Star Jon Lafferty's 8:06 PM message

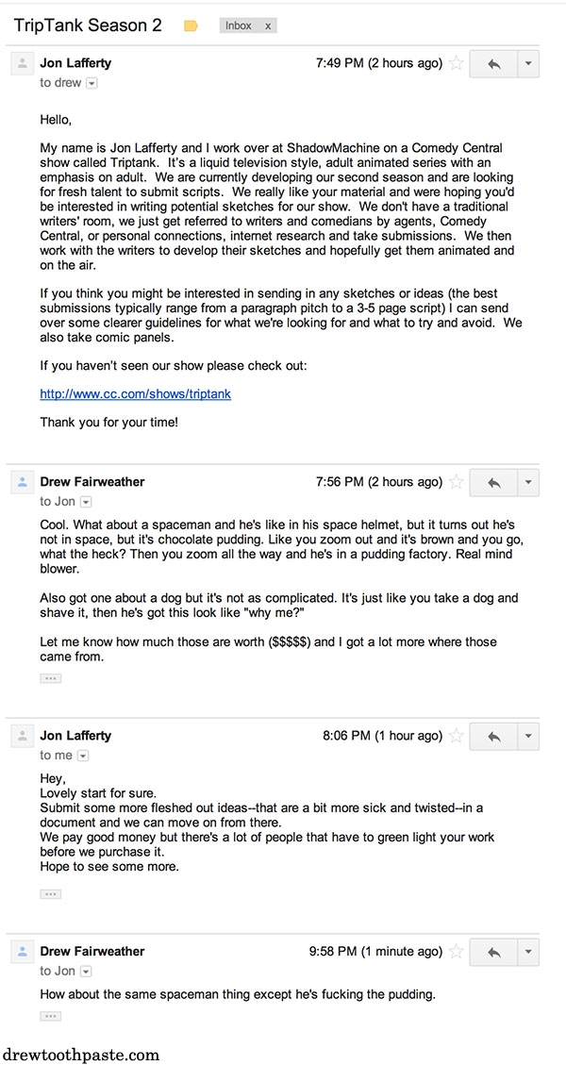457,736
